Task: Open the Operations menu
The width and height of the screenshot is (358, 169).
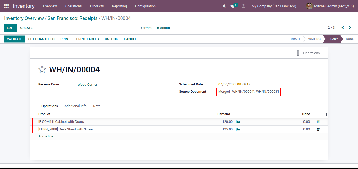Action: tap(73, 6)
